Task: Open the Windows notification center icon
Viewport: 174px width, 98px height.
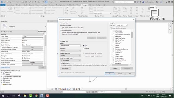Action: pos(170,96)
